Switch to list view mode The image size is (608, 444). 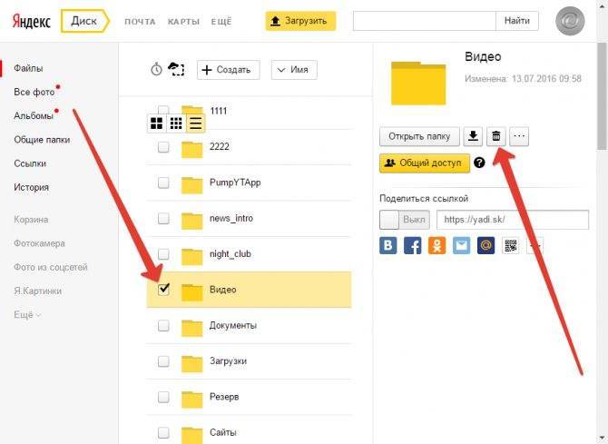[195, 123]
